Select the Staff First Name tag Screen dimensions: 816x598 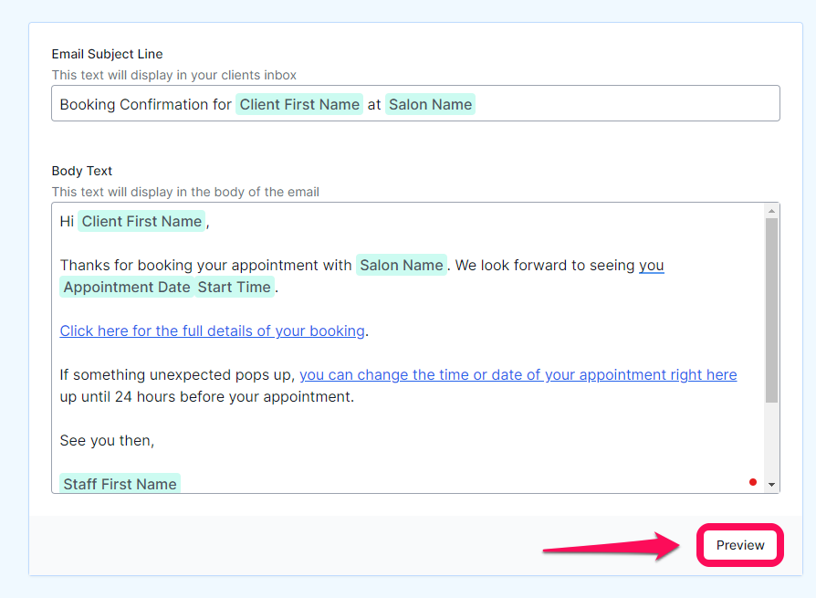[x=120, y=484]
